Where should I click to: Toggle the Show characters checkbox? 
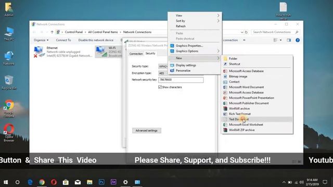tap(160, 87)
